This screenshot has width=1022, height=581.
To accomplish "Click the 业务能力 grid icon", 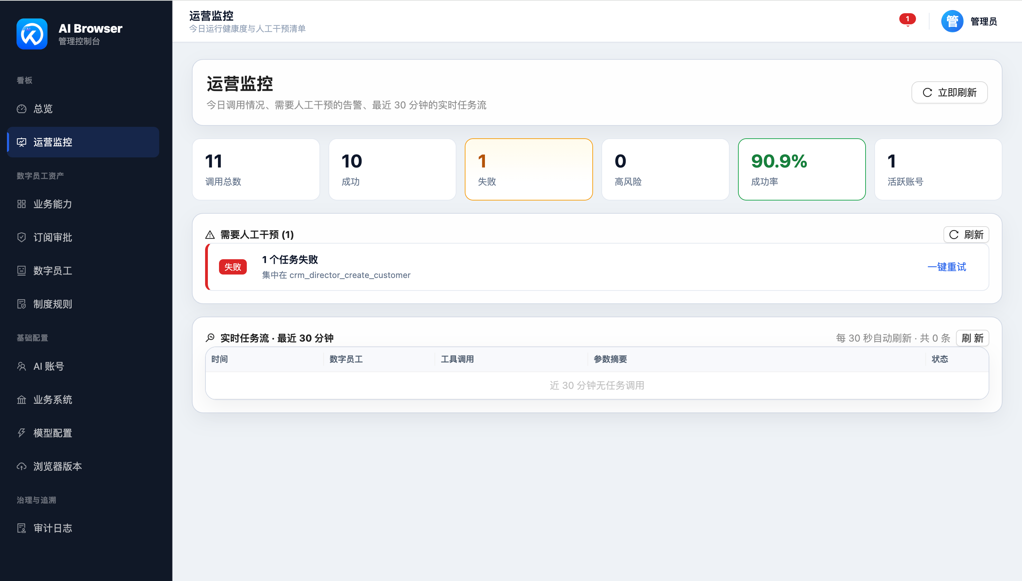I will 22,204.
